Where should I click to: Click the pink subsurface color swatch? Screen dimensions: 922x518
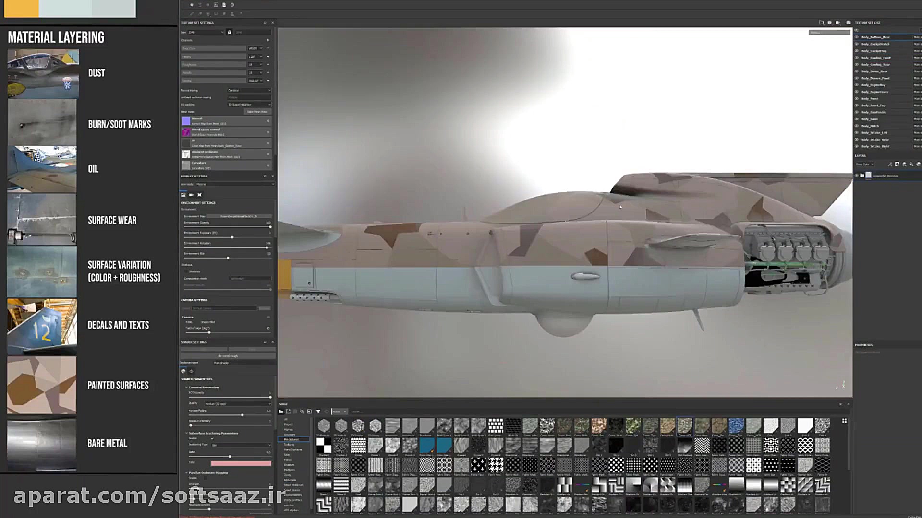241,463
